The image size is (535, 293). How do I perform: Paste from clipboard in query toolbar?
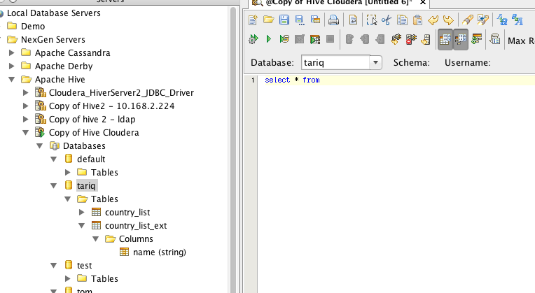417,20
